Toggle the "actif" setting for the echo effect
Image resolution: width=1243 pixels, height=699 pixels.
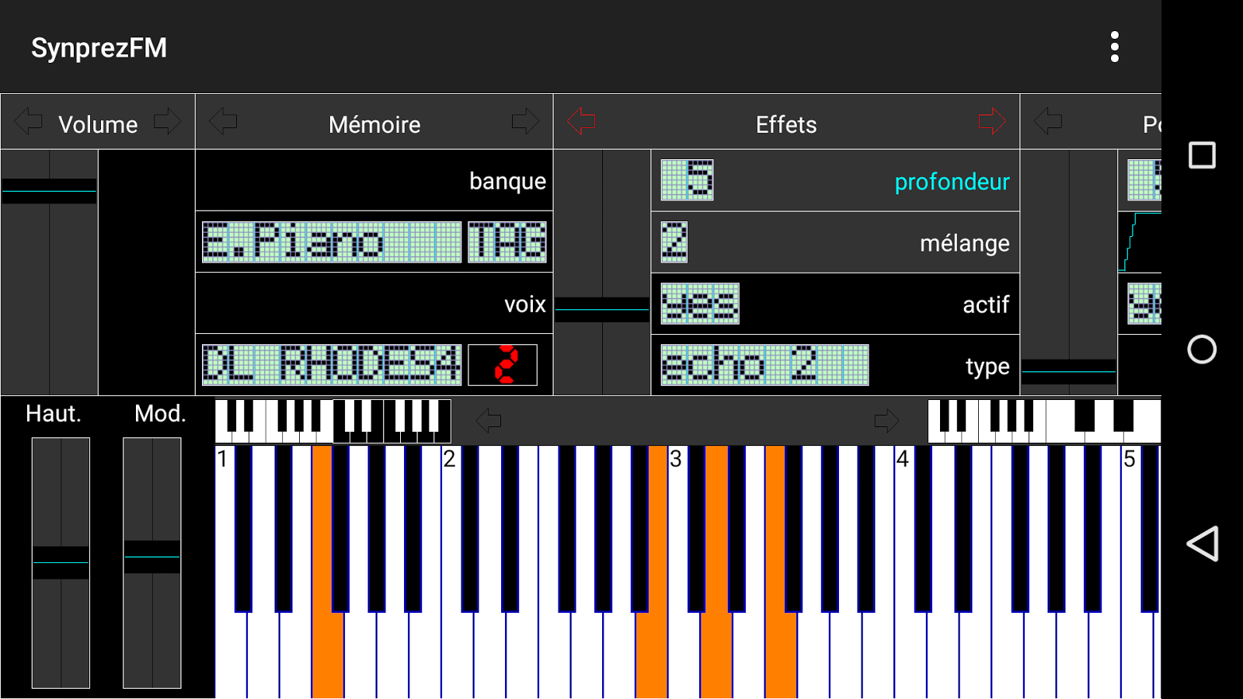[x=698, y=304]
